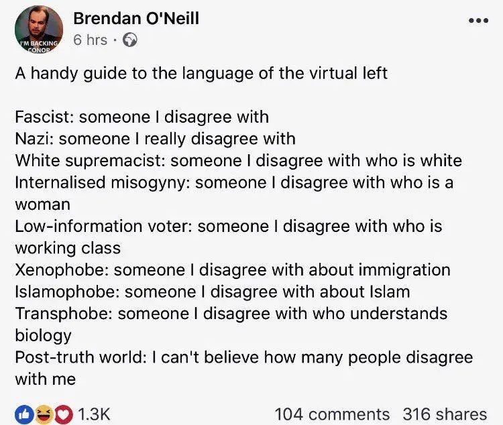Click the line starting with "Nazi"
The width and height of the screenshot is (503, 425).
click(155, 139)
